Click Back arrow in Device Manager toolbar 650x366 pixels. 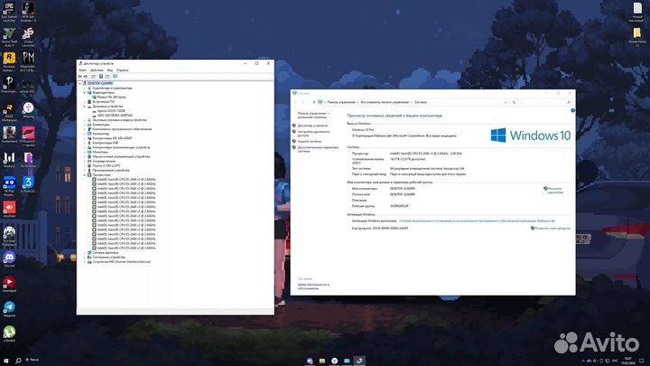click(x=80, y=76)
